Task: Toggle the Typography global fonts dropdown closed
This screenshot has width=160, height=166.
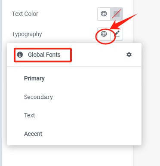Action: tap(104, 34)
